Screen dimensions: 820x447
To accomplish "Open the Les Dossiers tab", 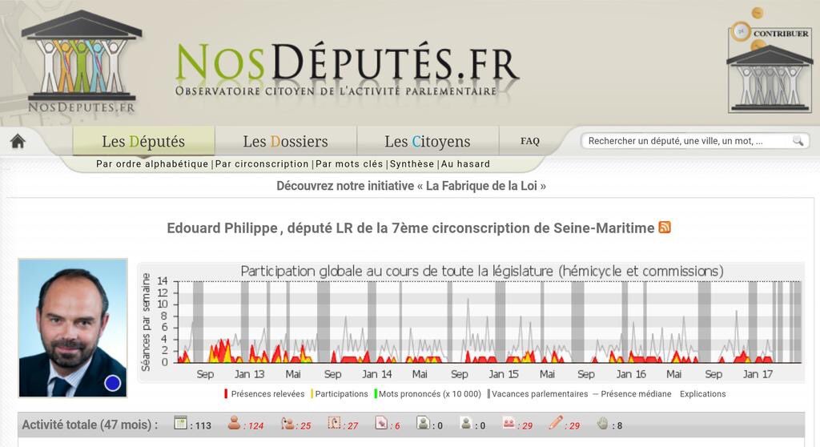I will click(x=286, y=141).
